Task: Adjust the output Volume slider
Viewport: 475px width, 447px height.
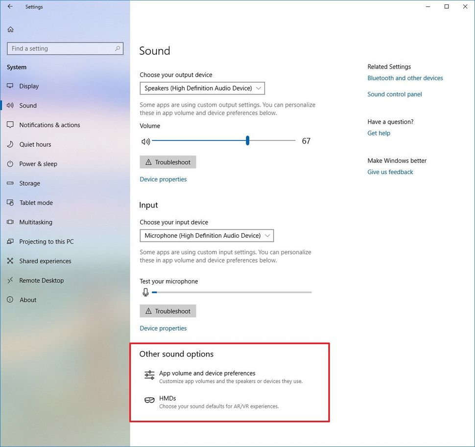Action: (247, 141)
